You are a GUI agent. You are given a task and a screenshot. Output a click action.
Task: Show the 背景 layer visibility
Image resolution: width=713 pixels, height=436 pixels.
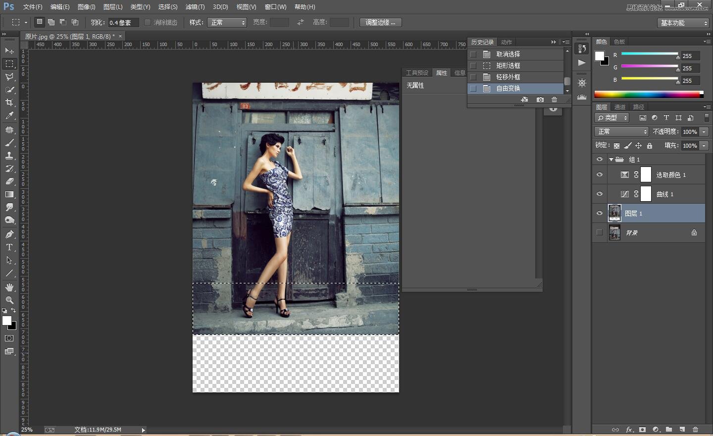[600, 232]
